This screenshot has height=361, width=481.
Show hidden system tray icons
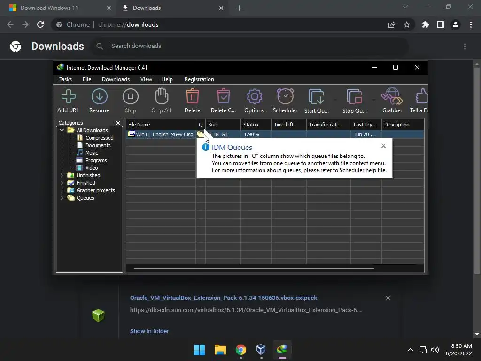pyautogui.click(x=411, y=350)
